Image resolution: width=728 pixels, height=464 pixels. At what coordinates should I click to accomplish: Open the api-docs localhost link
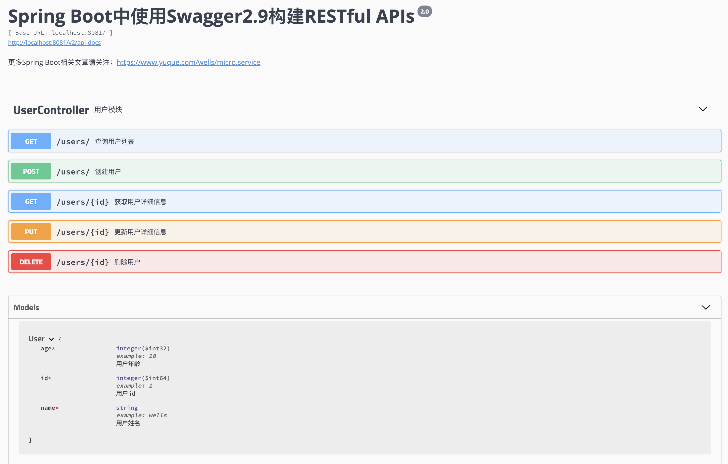click(55, 43)
